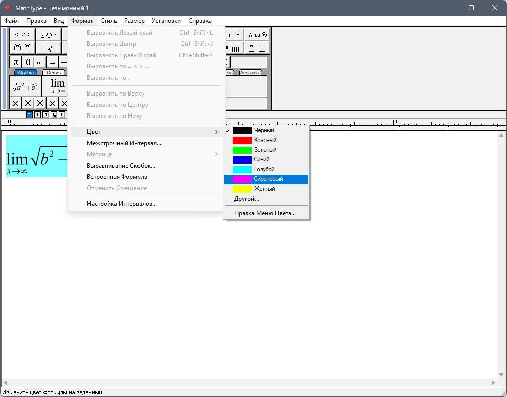507x397 pixels.
Task: Click the horizontal scrollbar right arrow
Action: click(x=493, y=383)
